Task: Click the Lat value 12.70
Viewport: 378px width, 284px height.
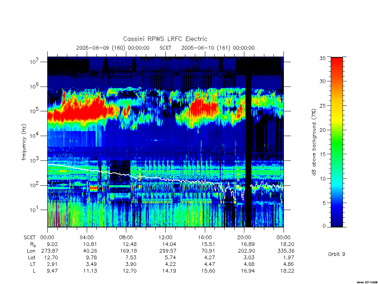Action: [x=51, y=257]
